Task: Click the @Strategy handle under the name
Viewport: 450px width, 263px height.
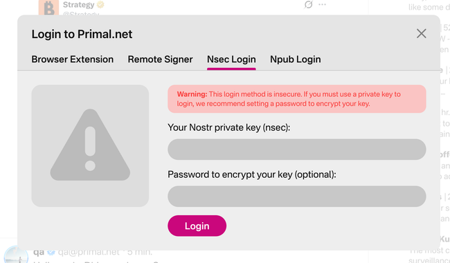Action: coord(80,14)
